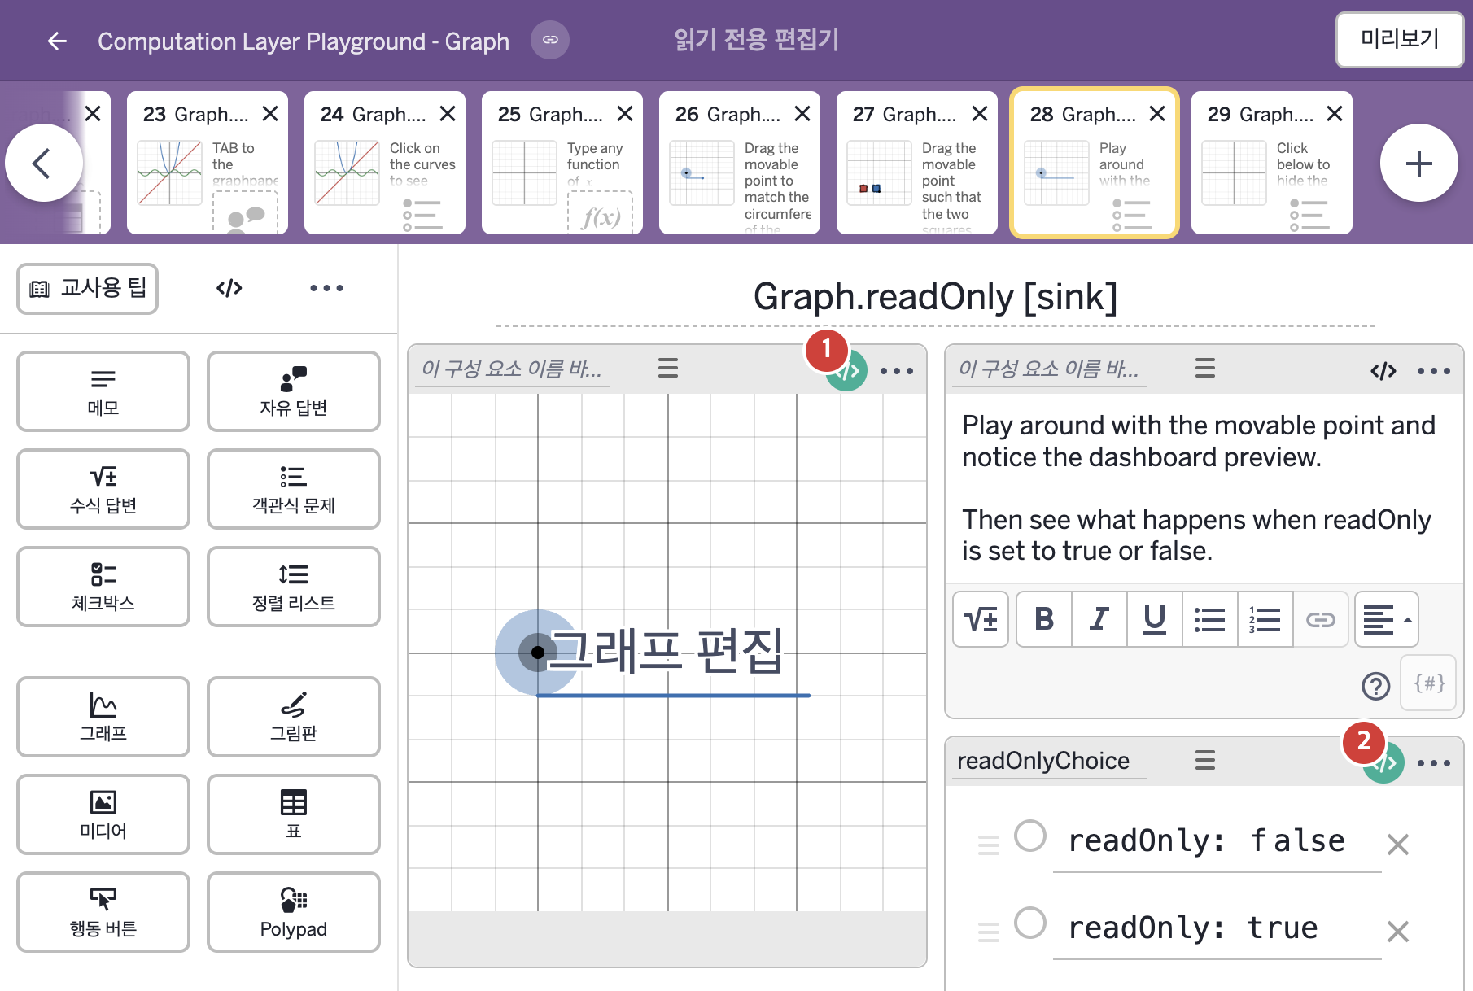Image resolution: width=1473 pixels, height=991 pixels.
Task: Show previous slides with the left chevron
Action: [x=43, y=164]
